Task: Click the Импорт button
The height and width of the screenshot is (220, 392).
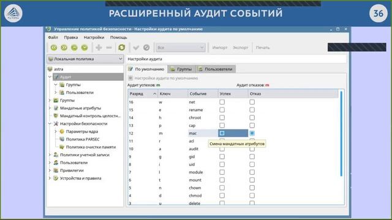Action: (220, 48)
